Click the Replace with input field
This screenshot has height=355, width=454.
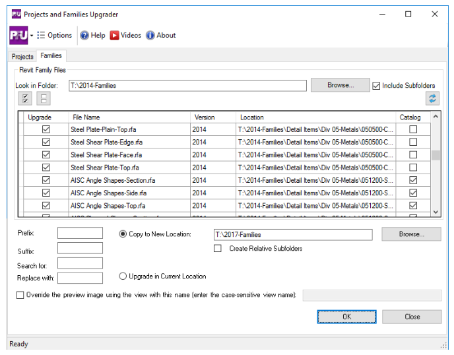(80, 278)
